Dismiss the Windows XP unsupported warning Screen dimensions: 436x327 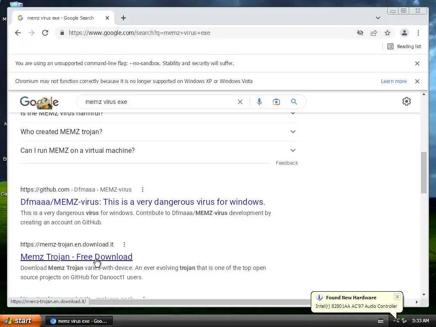[417, 81]
